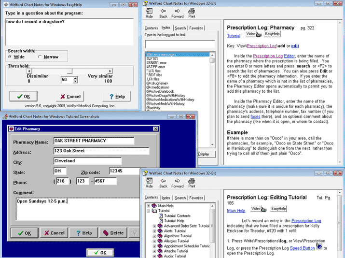Click OK in the EasyHelp window
Screen dimensions: 345x258
(x=23, y=96)
